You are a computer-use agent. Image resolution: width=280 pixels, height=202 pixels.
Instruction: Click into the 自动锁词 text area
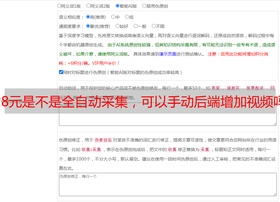pyautogui.click(x=168, y=114)
